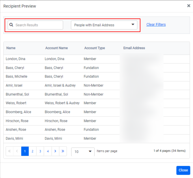193x178 pixels.
Task: Click Fundation type in Bass, Michelle row
Action: [91, 76]
